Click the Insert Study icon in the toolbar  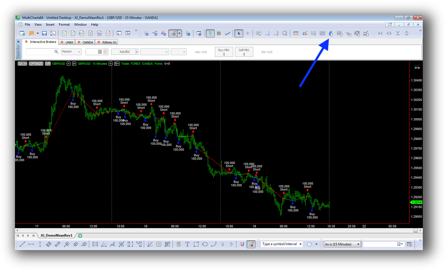tap(155, 34)
